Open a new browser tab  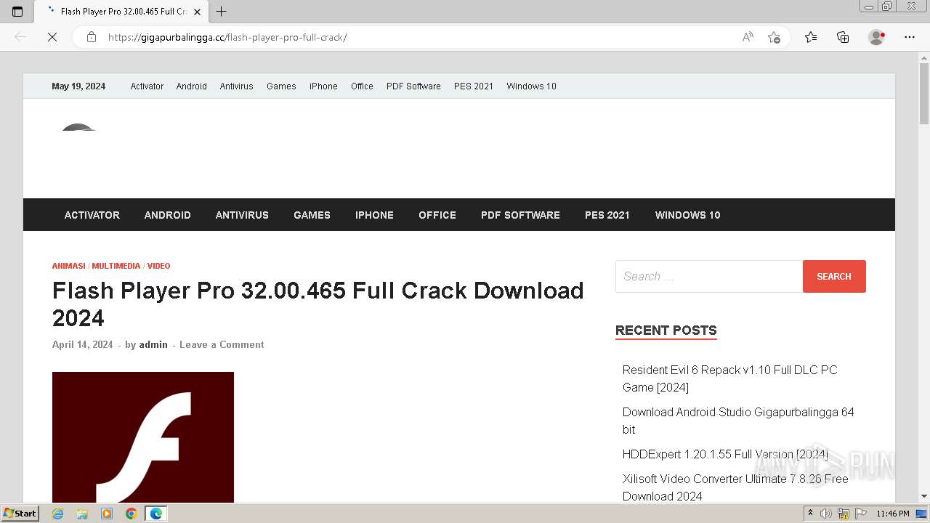pos(222,12)
